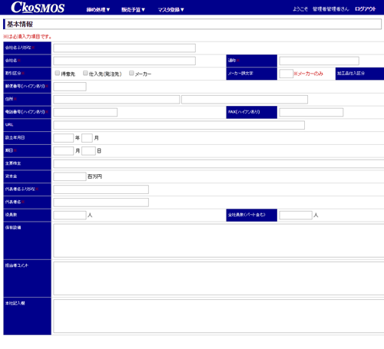Toggle the 仕入先(発注先) checkbox
384x349 pixels.
click(x=85, y=73)
